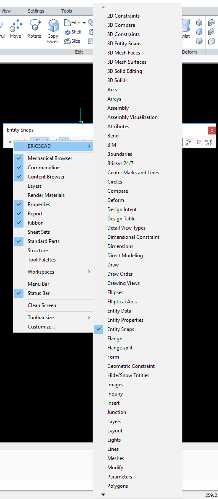The width and height of the screenshot is (218, 499).
Task: Open the Fillet dropdown arrow
Action: coord(84,23)
